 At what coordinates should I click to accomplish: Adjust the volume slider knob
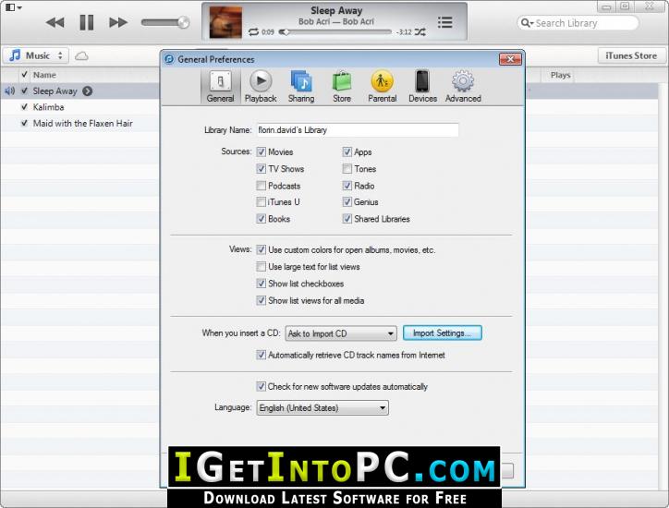[x=184, y=22]
